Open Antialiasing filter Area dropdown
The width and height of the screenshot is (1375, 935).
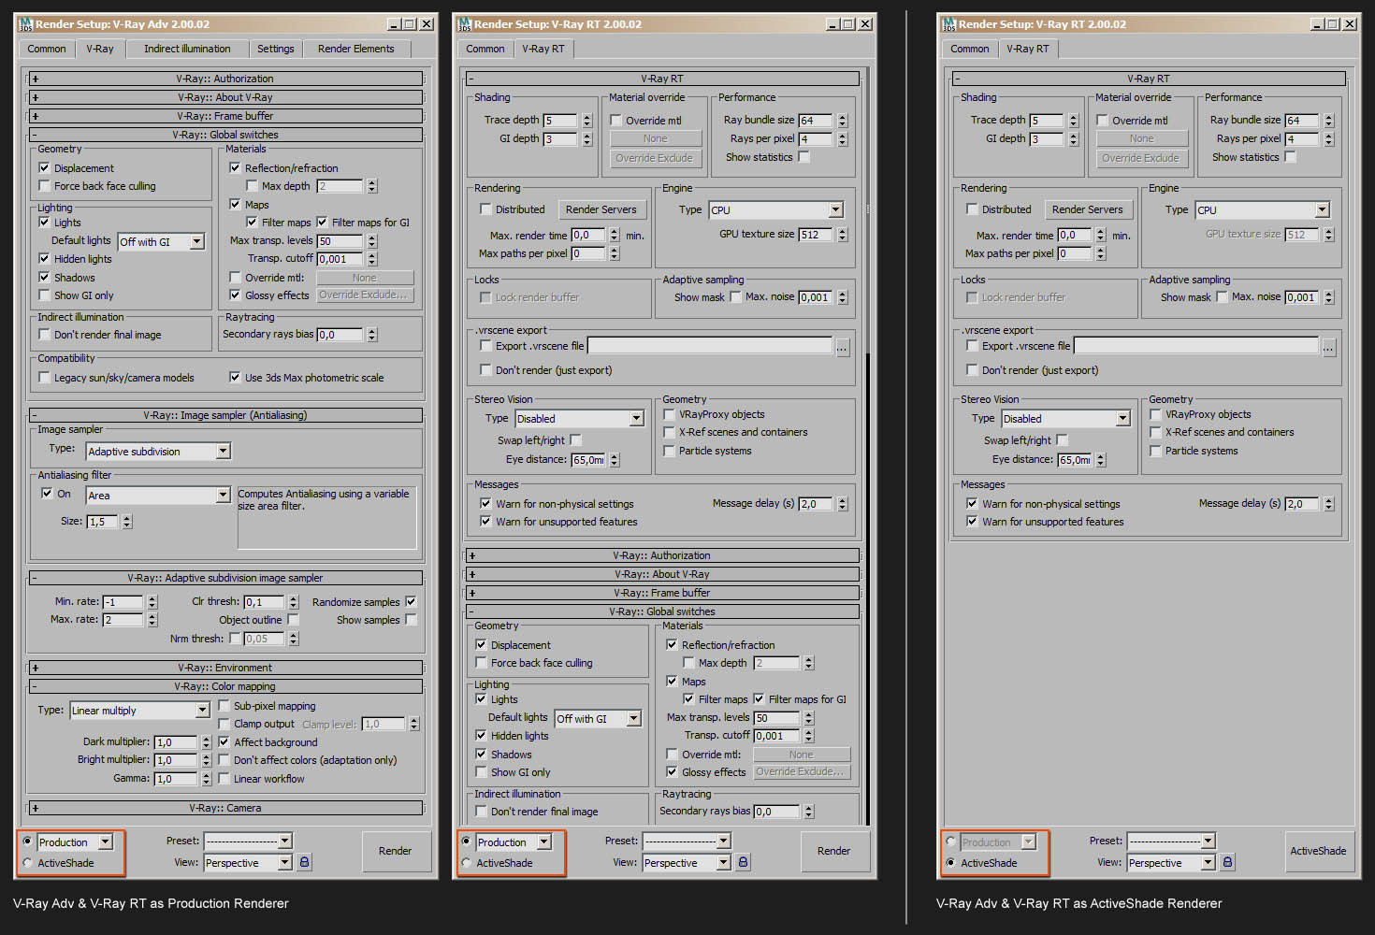[x=158, y=496]
